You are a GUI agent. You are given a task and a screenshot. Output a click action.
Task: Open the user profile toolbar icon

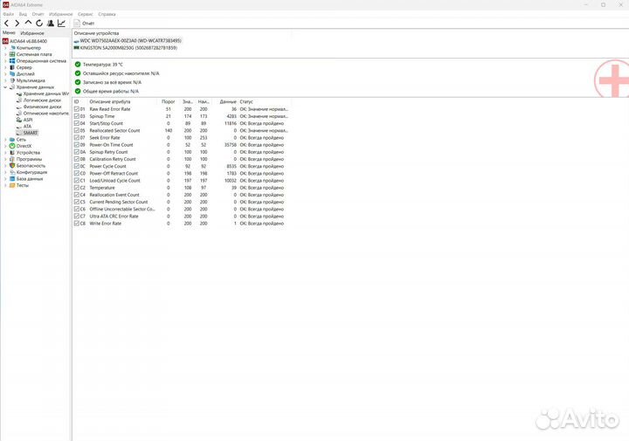(x=50, y=23)
